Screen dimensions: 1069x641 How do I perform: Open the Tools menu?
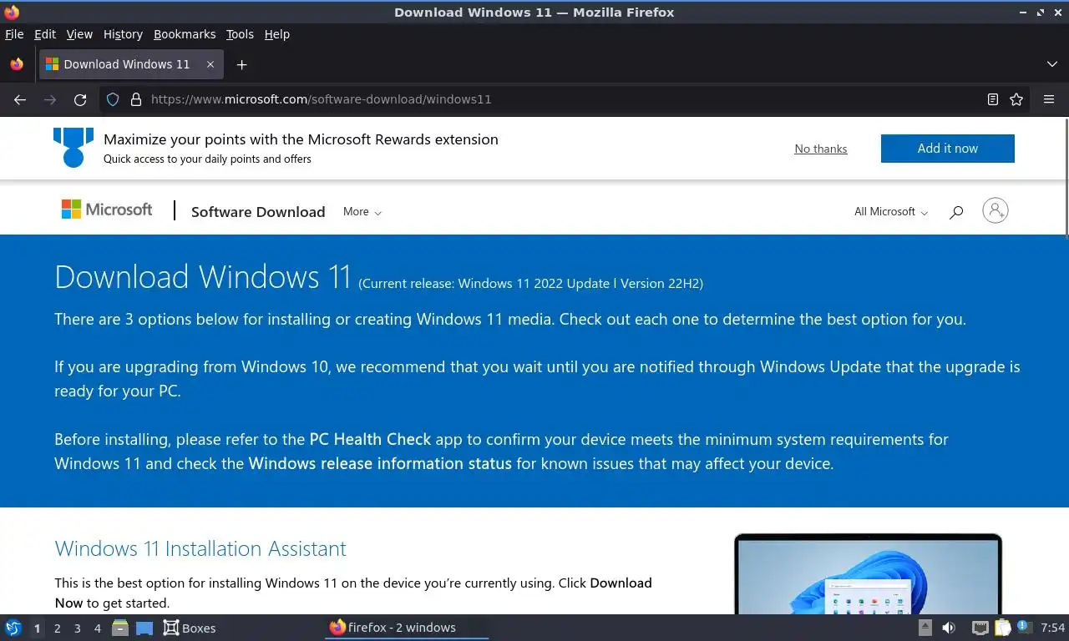(x=240, y=34)
